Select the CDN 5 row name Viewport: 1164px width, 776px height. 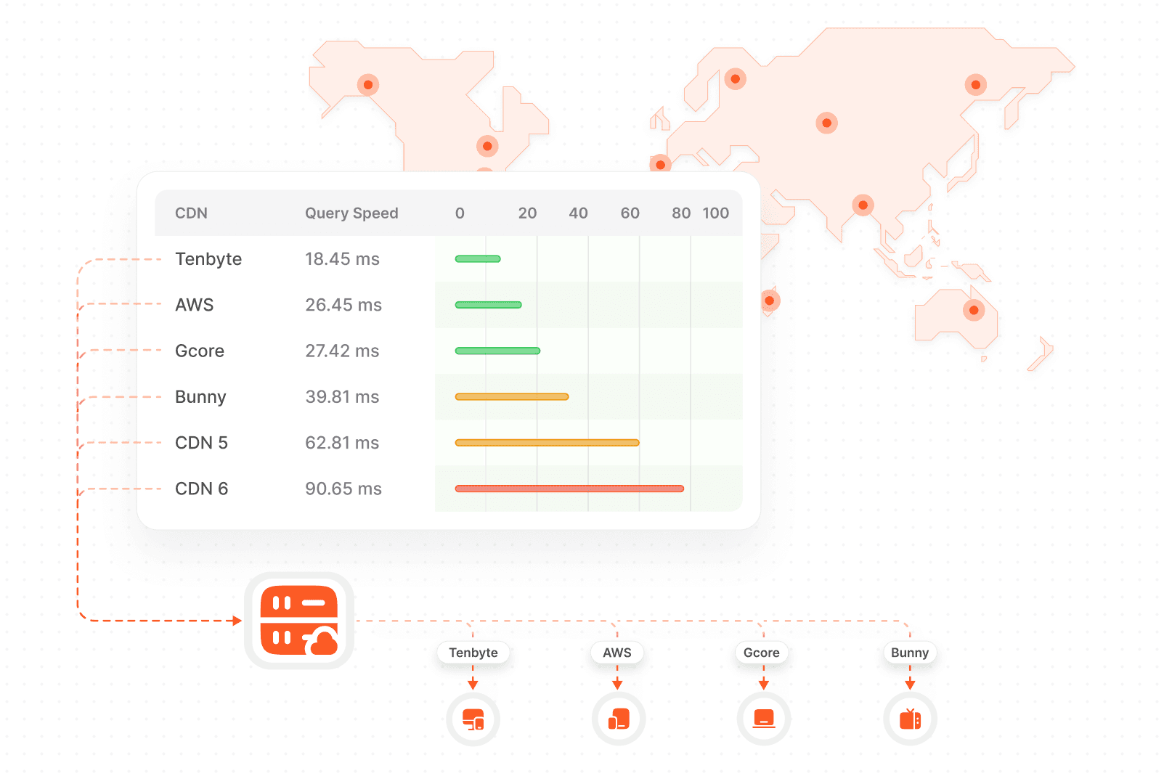(202, 443)
